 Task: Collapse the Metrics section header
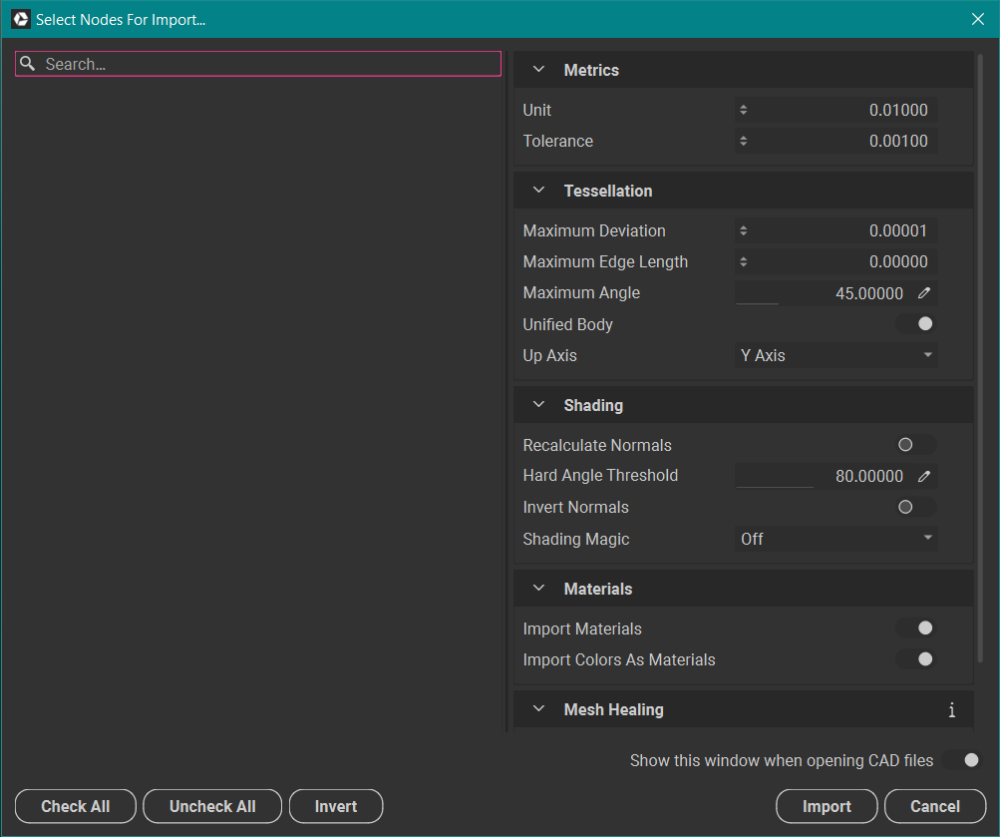point(539,70)
